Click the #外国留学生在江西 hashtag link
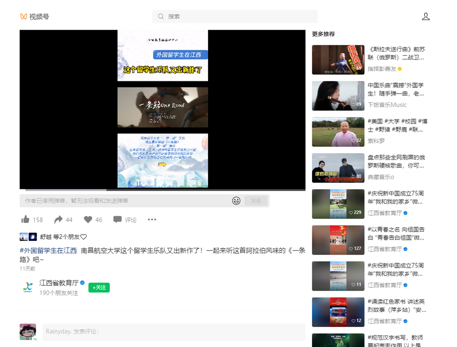Viewport: 457px width, 347px height. (48, 251)
